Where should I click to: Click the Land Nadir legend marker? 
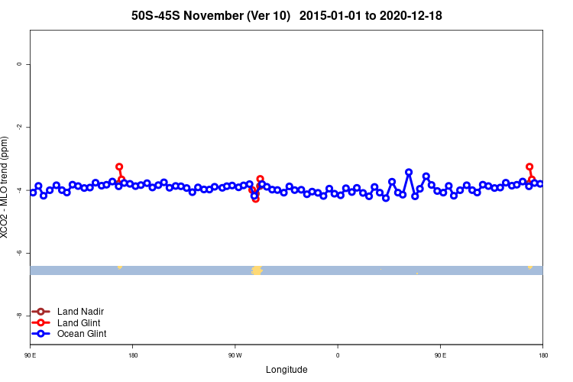(x=40, y=312)
